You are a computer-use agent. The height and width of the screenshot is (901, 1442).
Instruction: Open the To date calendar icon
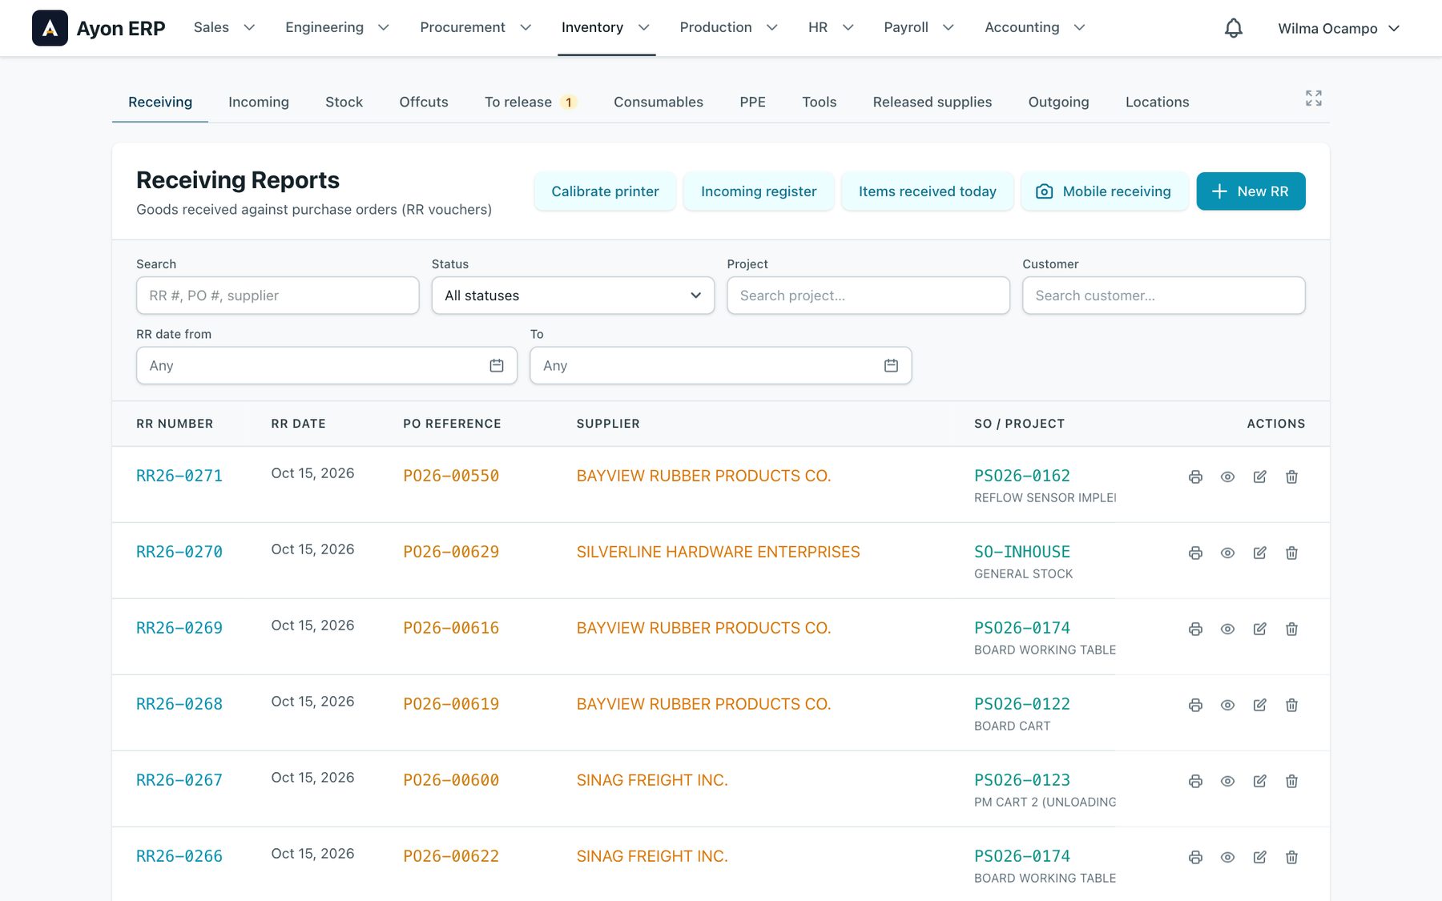[x=891, y=365]
